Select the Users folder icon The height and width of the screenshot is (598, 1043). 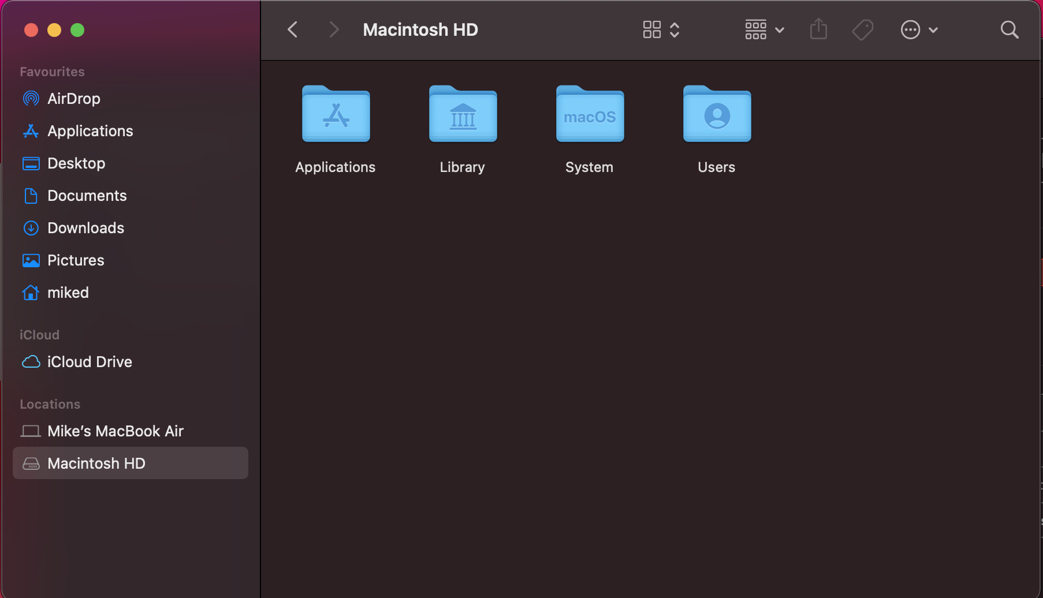(717, 114)
